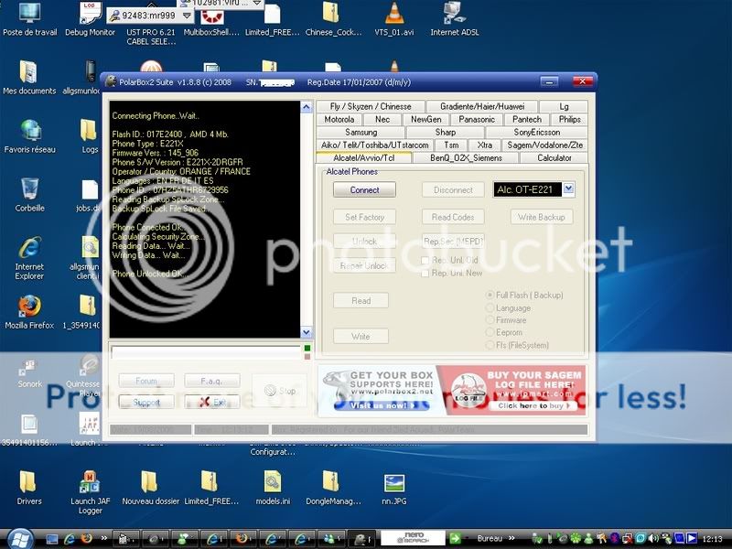The width and height of the screenshot is (732, 549).
Task: Open the Internet ADSL connection icon
Action: [x=454, y=18]
